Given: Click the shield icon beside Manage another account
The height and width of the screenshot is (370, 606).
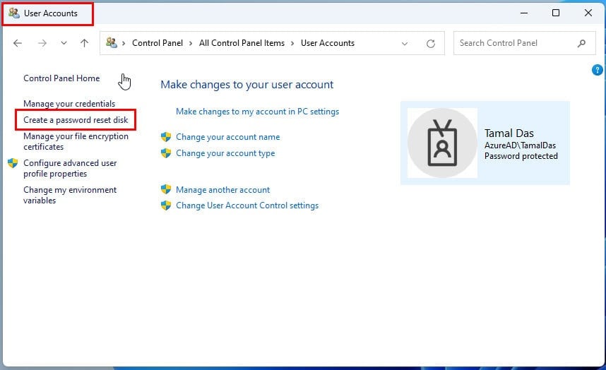Looking at the screenshot, I should coord(166,189).
